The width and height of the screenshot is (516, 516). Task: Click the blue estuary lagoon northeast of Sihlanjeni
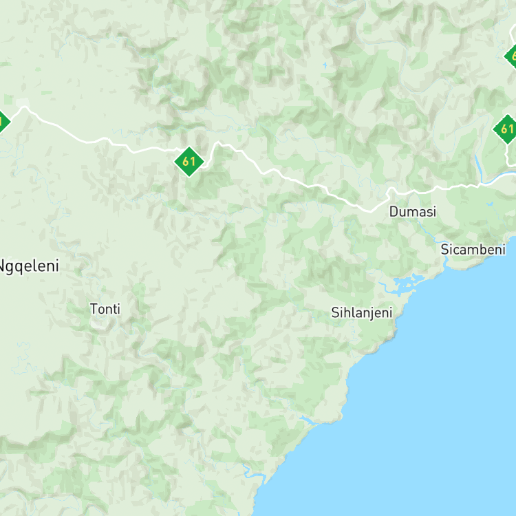407,282
